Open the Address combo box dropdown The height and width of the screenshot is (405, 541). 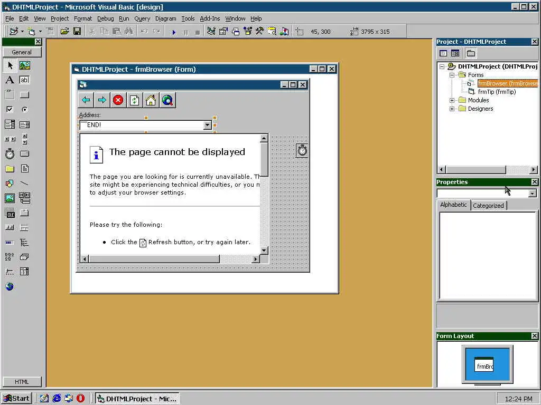click(x=207, y=125)
